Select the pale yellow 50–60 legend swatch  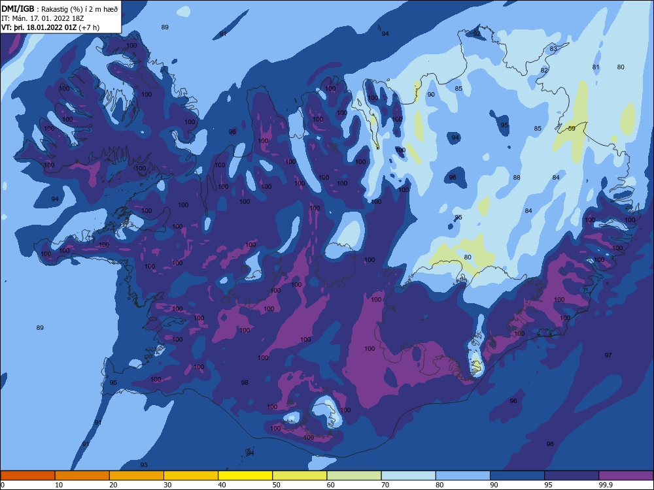300,476
